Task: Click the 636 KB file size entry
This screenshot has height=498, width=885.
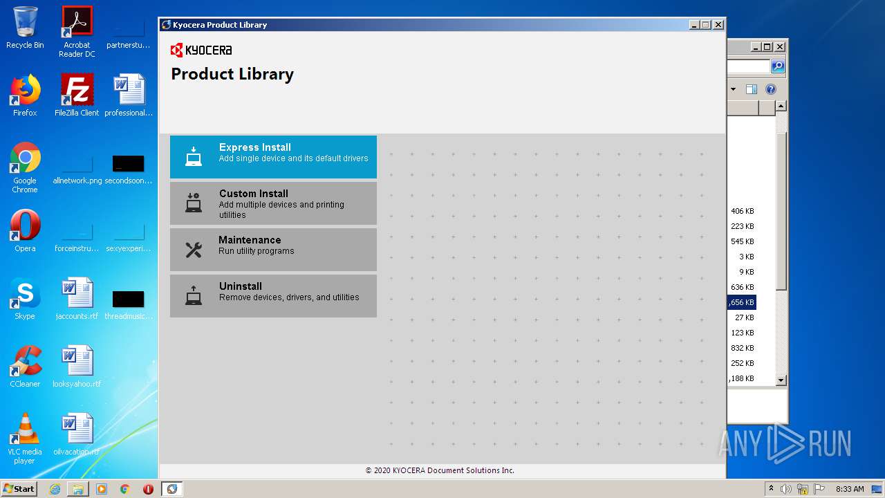Action: click(742, 287)
